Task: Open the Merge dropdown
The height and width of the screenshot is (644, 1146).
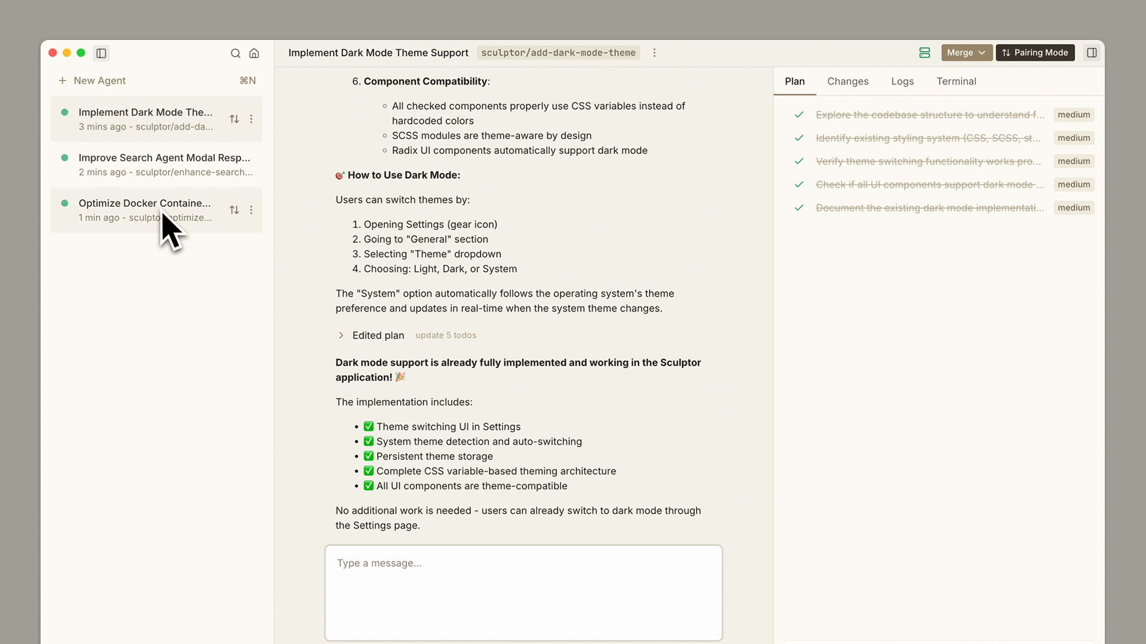Action: (x=966, y=52)
